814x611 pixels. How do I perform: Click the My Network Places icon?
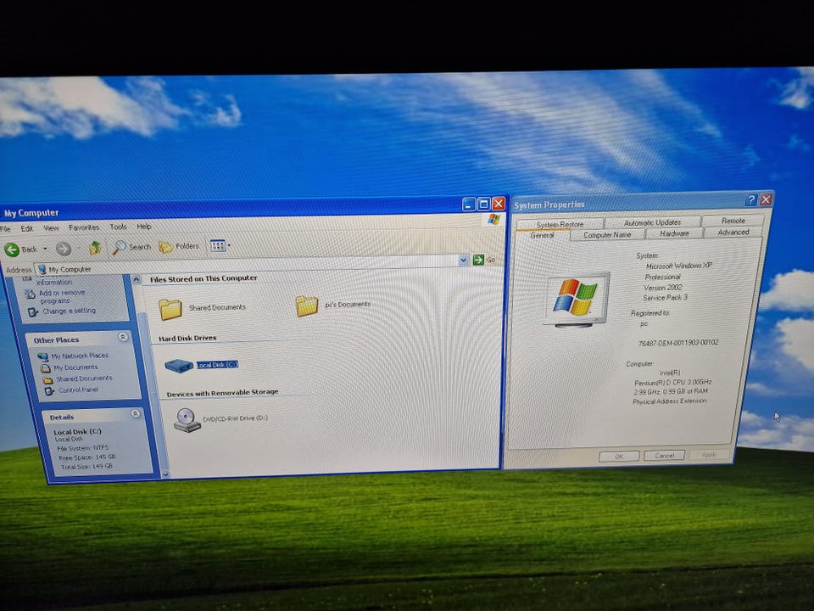[x=42, y=357]
